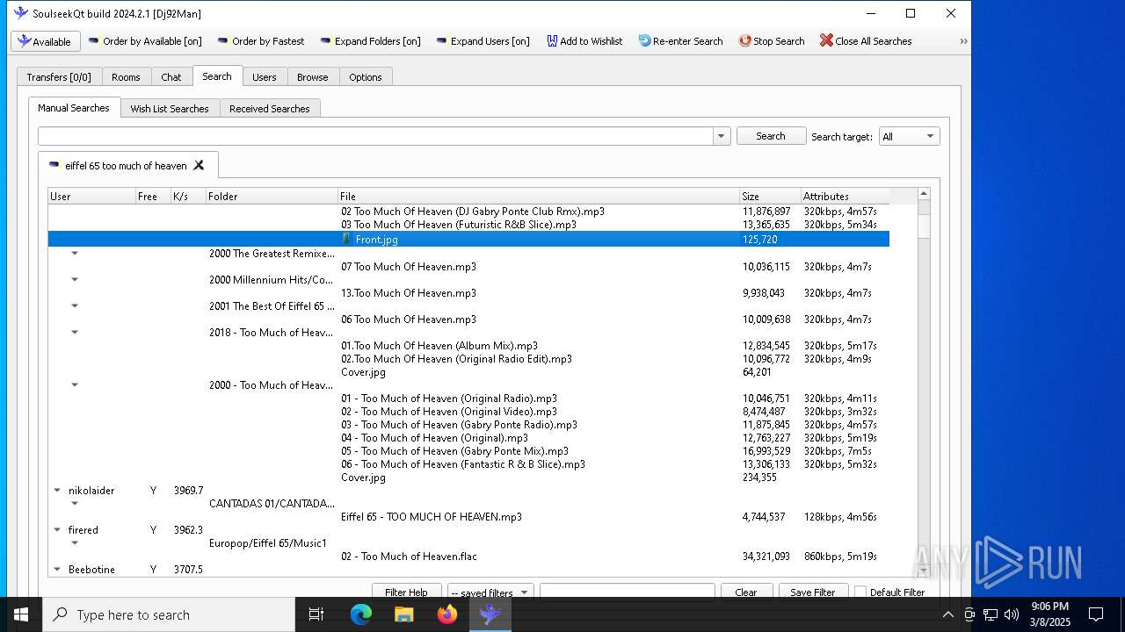1125x632 pixels.
Task: Open the saved filters dropdown
Action: (490, 592)
